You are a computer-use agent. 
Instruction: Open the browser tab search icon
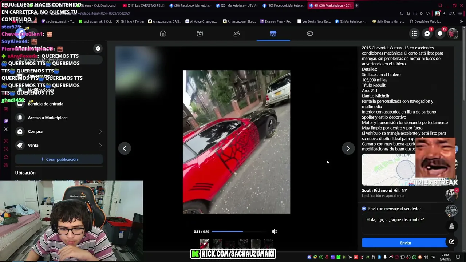coord(440,5)
